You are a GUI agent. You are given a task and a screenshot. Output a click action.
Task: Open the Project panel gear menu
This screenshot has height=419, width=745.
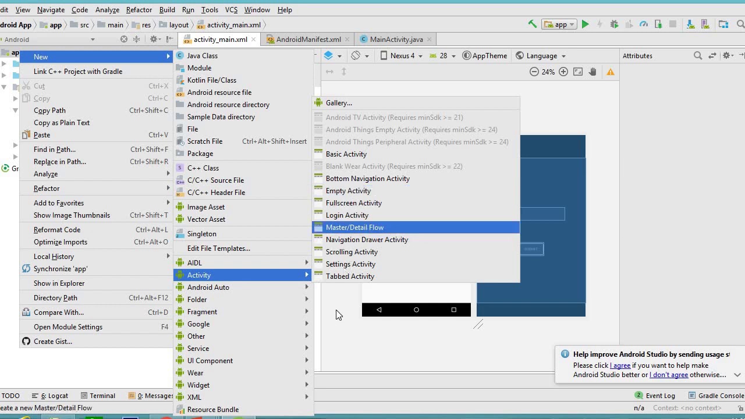[154, 39]
